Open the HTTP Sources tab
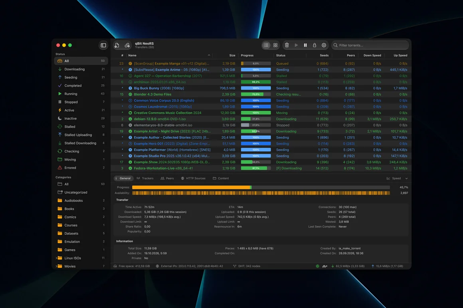Viewport: 463px width, 308px height. 193,179
